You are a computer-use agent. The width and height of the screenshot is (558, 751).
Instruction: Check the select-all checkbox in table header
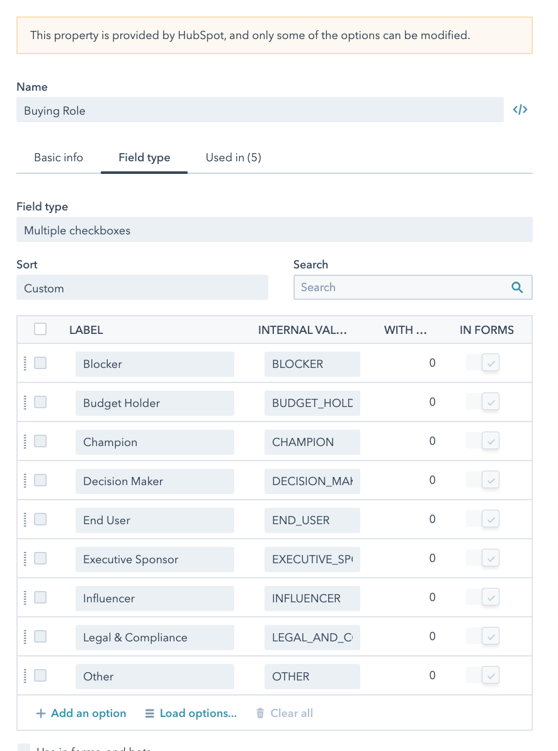click(40, 329)
